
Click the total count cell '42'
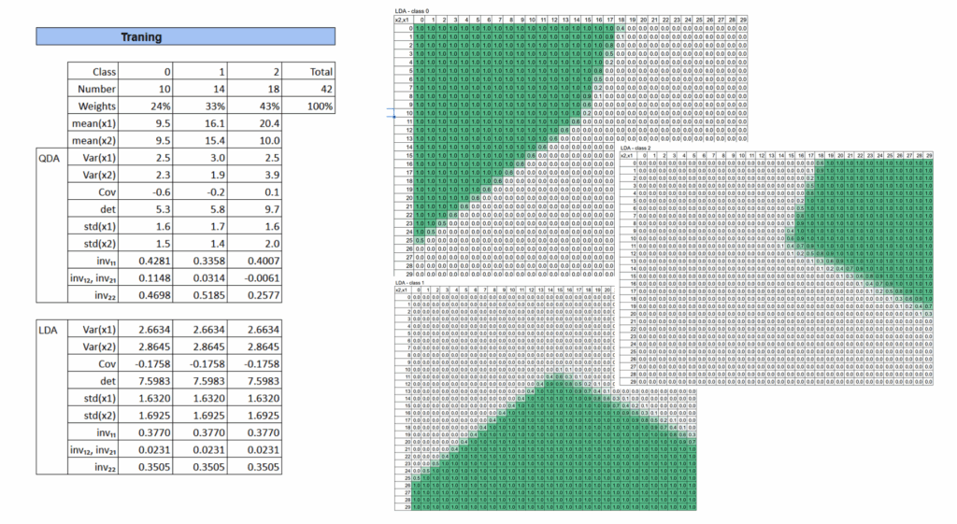click(308, 89)
